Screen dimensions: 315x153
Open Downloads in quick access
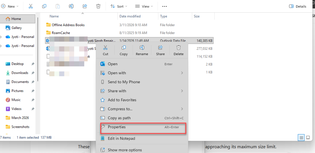coord(18,73)
